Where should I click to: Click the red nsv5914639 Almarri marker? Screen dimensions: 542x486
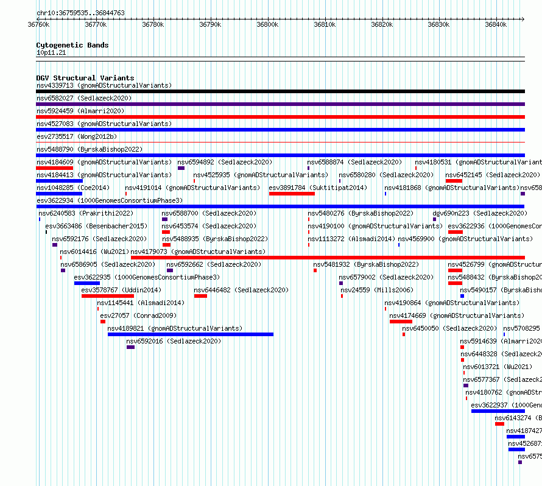462,347
